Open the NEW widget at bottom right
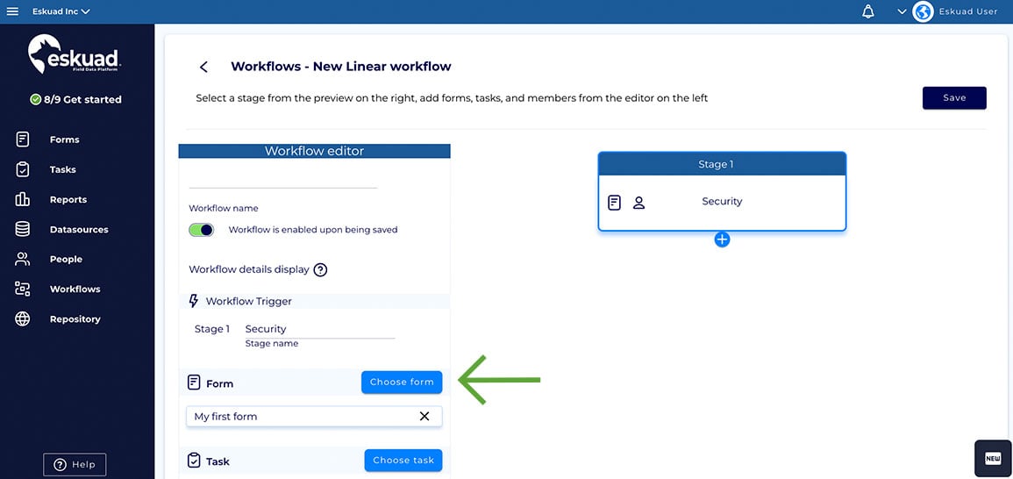This screenshot has width=1013, height=479. point(993,458)
